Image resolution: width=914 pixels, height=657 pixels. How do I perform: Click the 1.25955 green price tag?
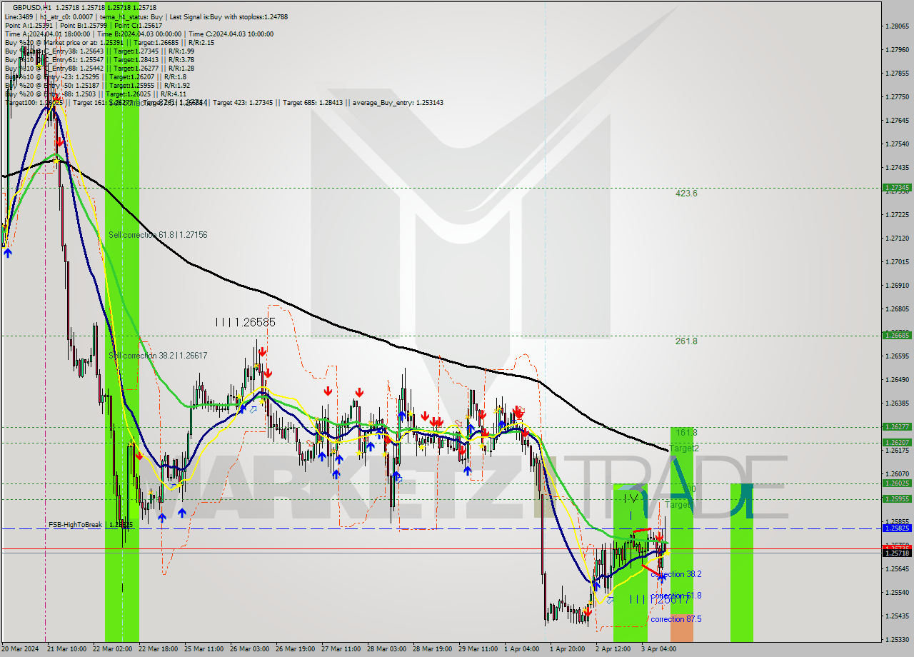coord(897,499)
